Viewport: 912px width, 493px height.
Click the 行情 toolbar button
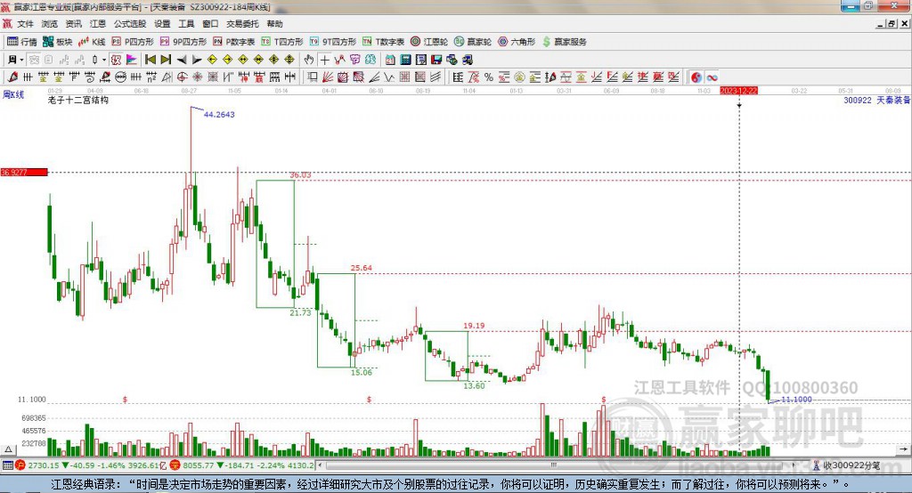tap(22, 42)
